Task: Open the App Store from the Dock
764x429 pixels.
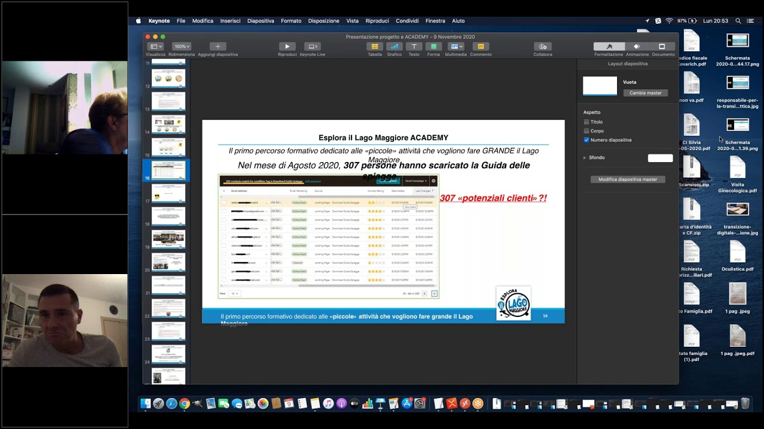Action: click(406, 403)
